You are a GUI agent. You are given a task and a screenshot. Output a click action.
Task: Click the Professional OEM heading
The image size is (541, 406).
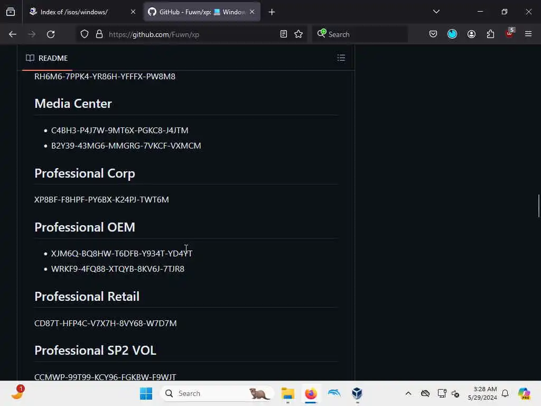(x=85, y=227)
